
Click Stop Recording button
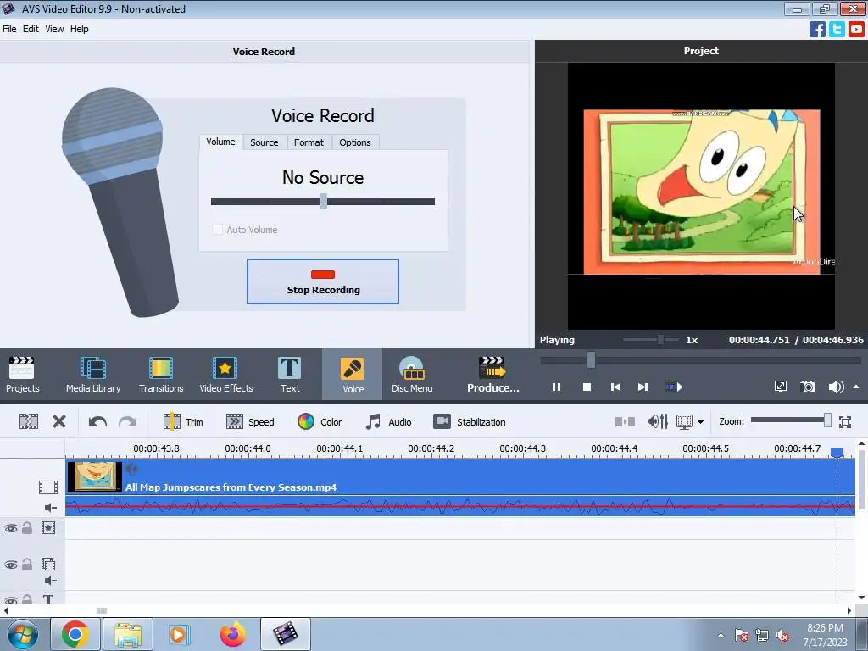pos(323,281)
